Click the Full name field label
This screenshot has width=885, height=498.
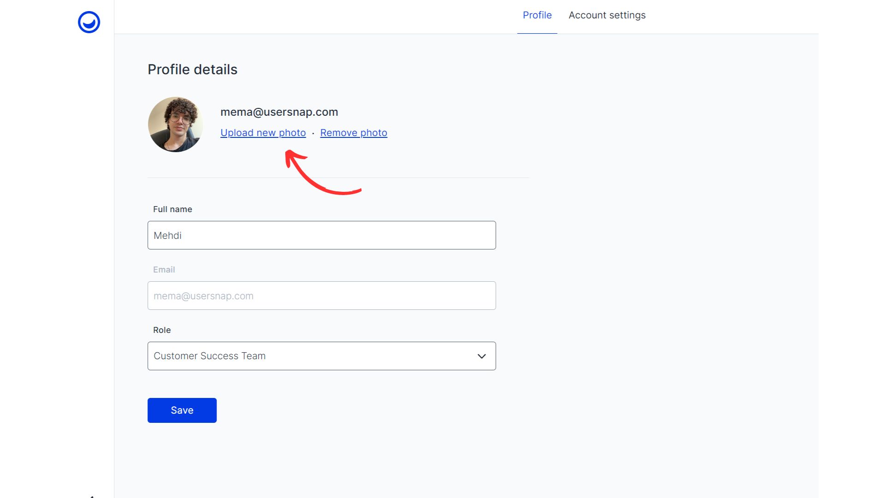pos(172,209)
